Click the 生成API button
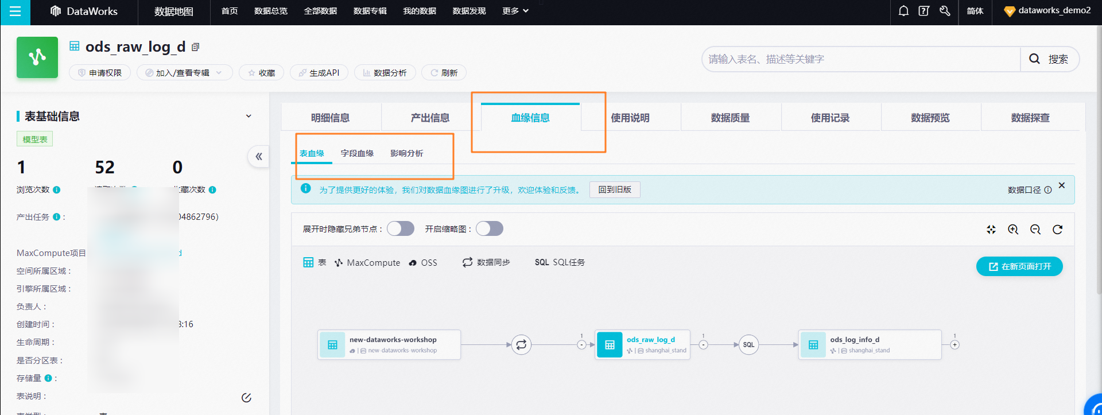 319,73
